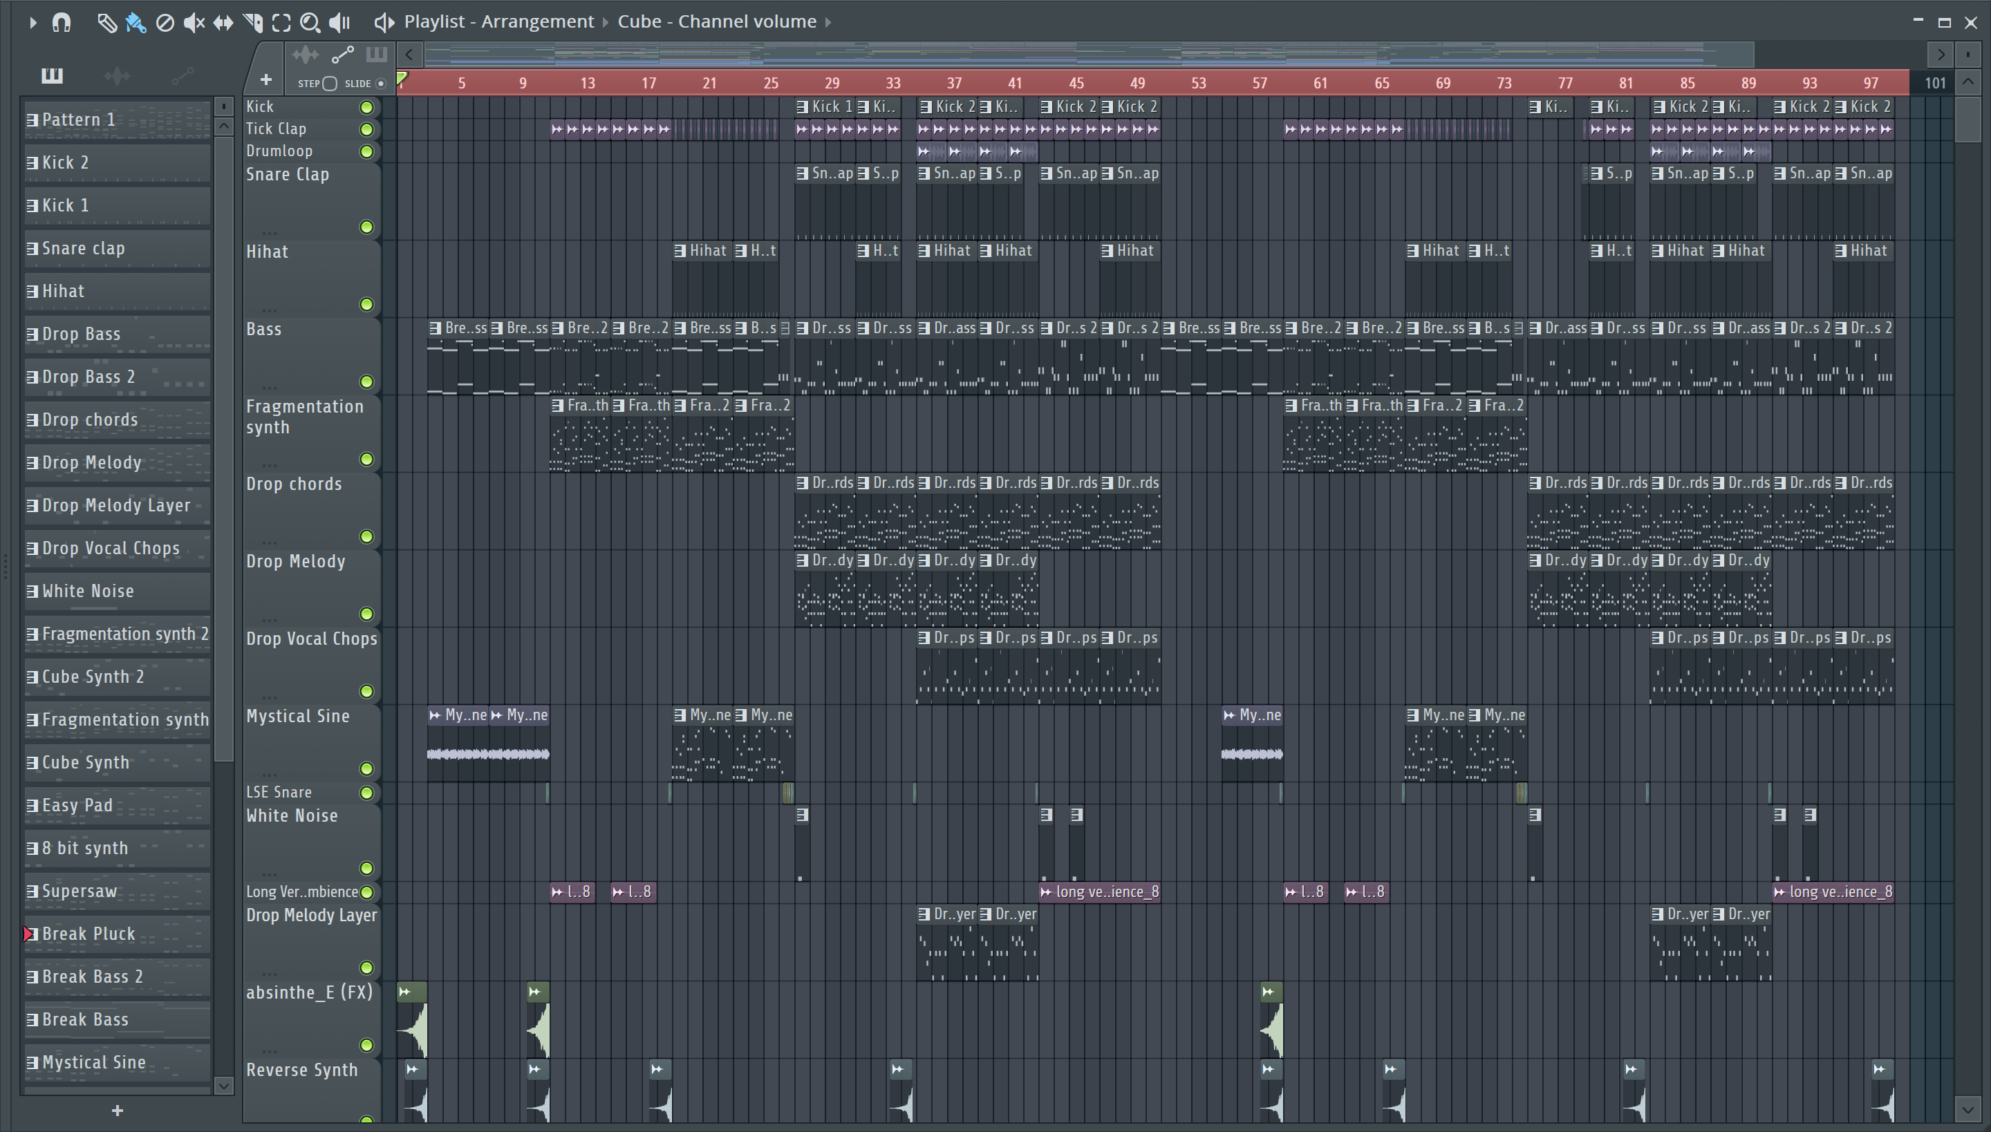Click the speaker icon before Playlist title

[384, 22]
